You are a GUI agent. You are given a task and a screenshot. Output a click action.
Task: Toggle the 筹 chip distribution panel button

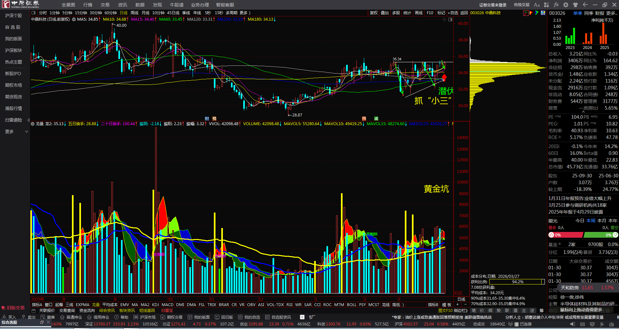(541, 311)
